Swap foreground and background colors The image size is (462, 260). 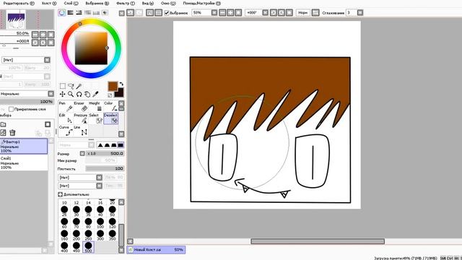121,84
